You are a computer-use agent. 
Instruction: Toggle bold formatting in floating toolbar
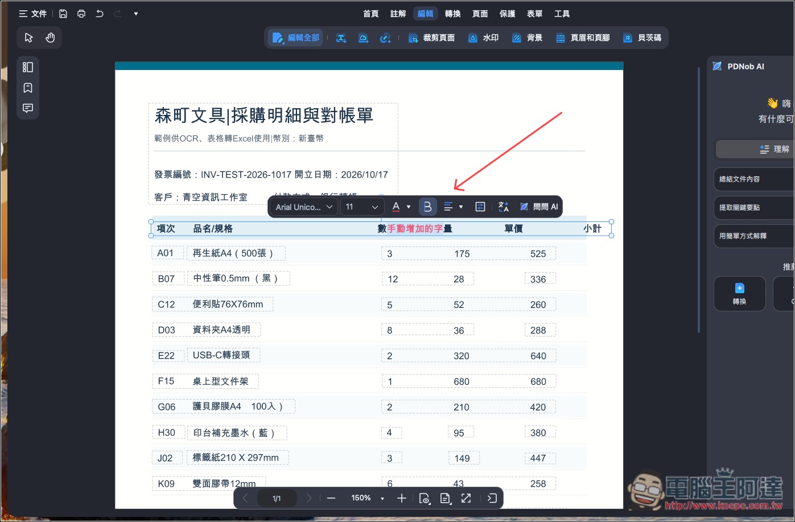pos(427,207)
